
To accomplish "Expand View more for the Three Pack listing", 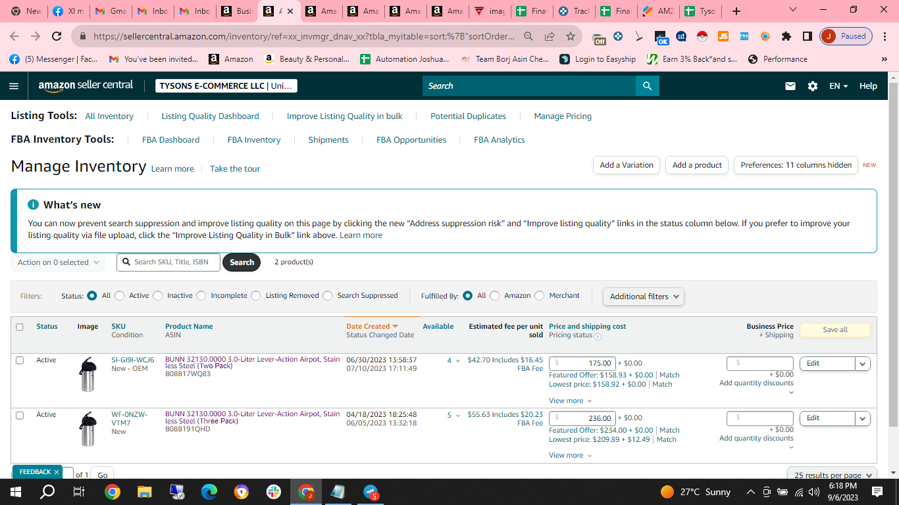I will point(570,455).
